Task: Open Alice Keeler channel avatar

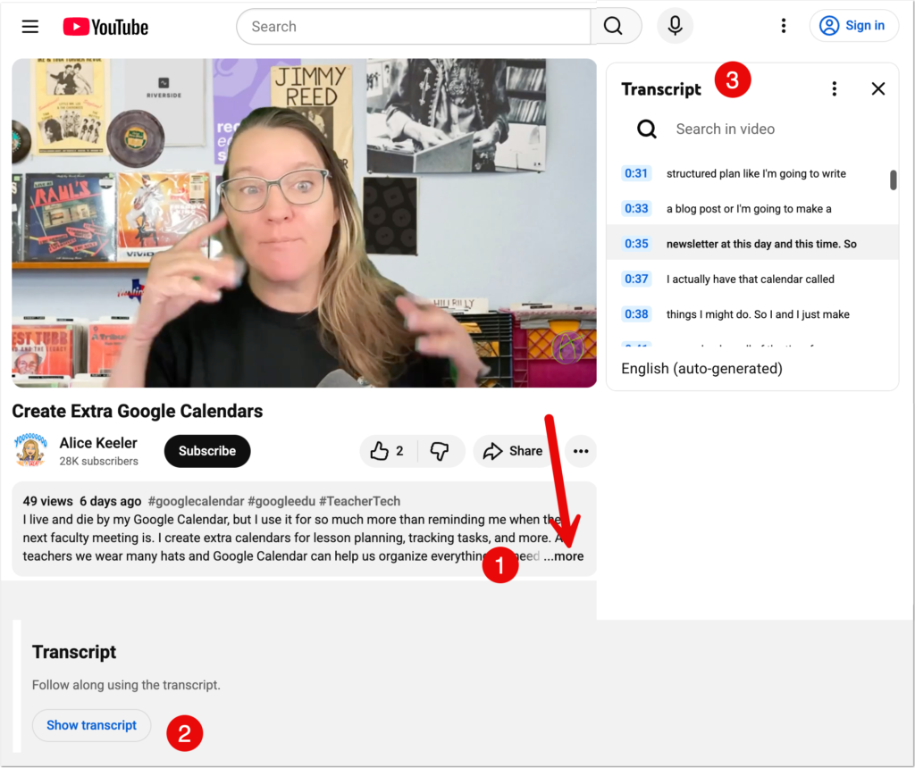Action: pos(30,451)
